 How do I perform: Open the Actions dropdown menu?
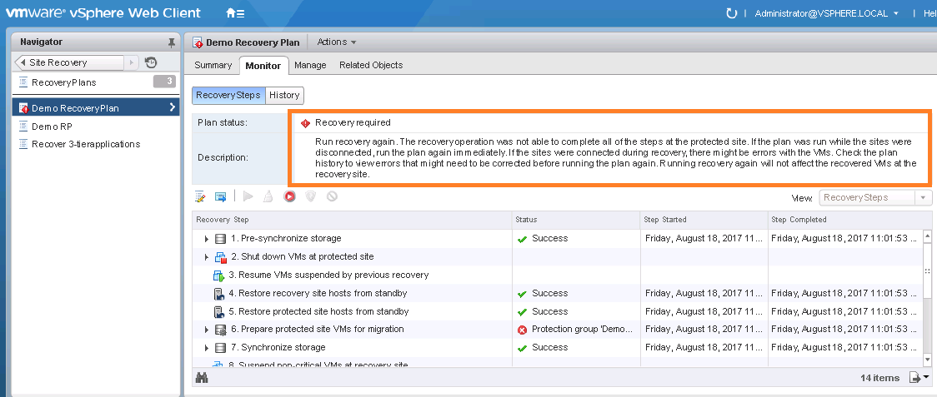click(337, 42)
